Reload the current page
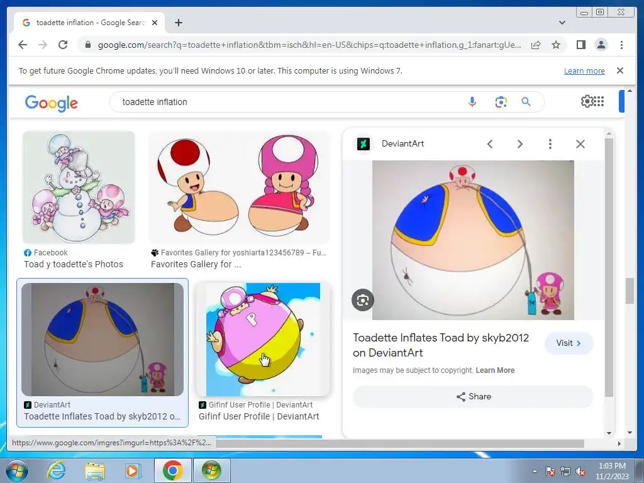 click(x=63, y=45)
